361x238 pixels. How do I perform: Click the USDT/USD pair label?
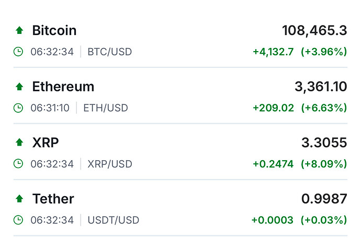[x=113, y=220]
